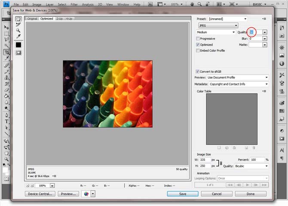288x206 pixels.
Task: Toggle slices visibility icon
Action: coord(18,53)
